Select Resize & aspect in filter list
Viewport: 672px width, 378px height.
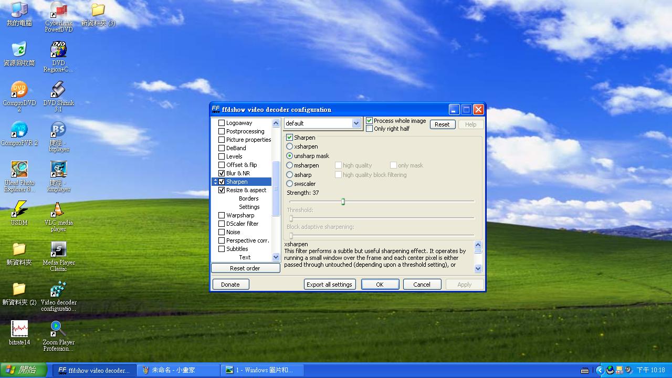click(246, 190)
